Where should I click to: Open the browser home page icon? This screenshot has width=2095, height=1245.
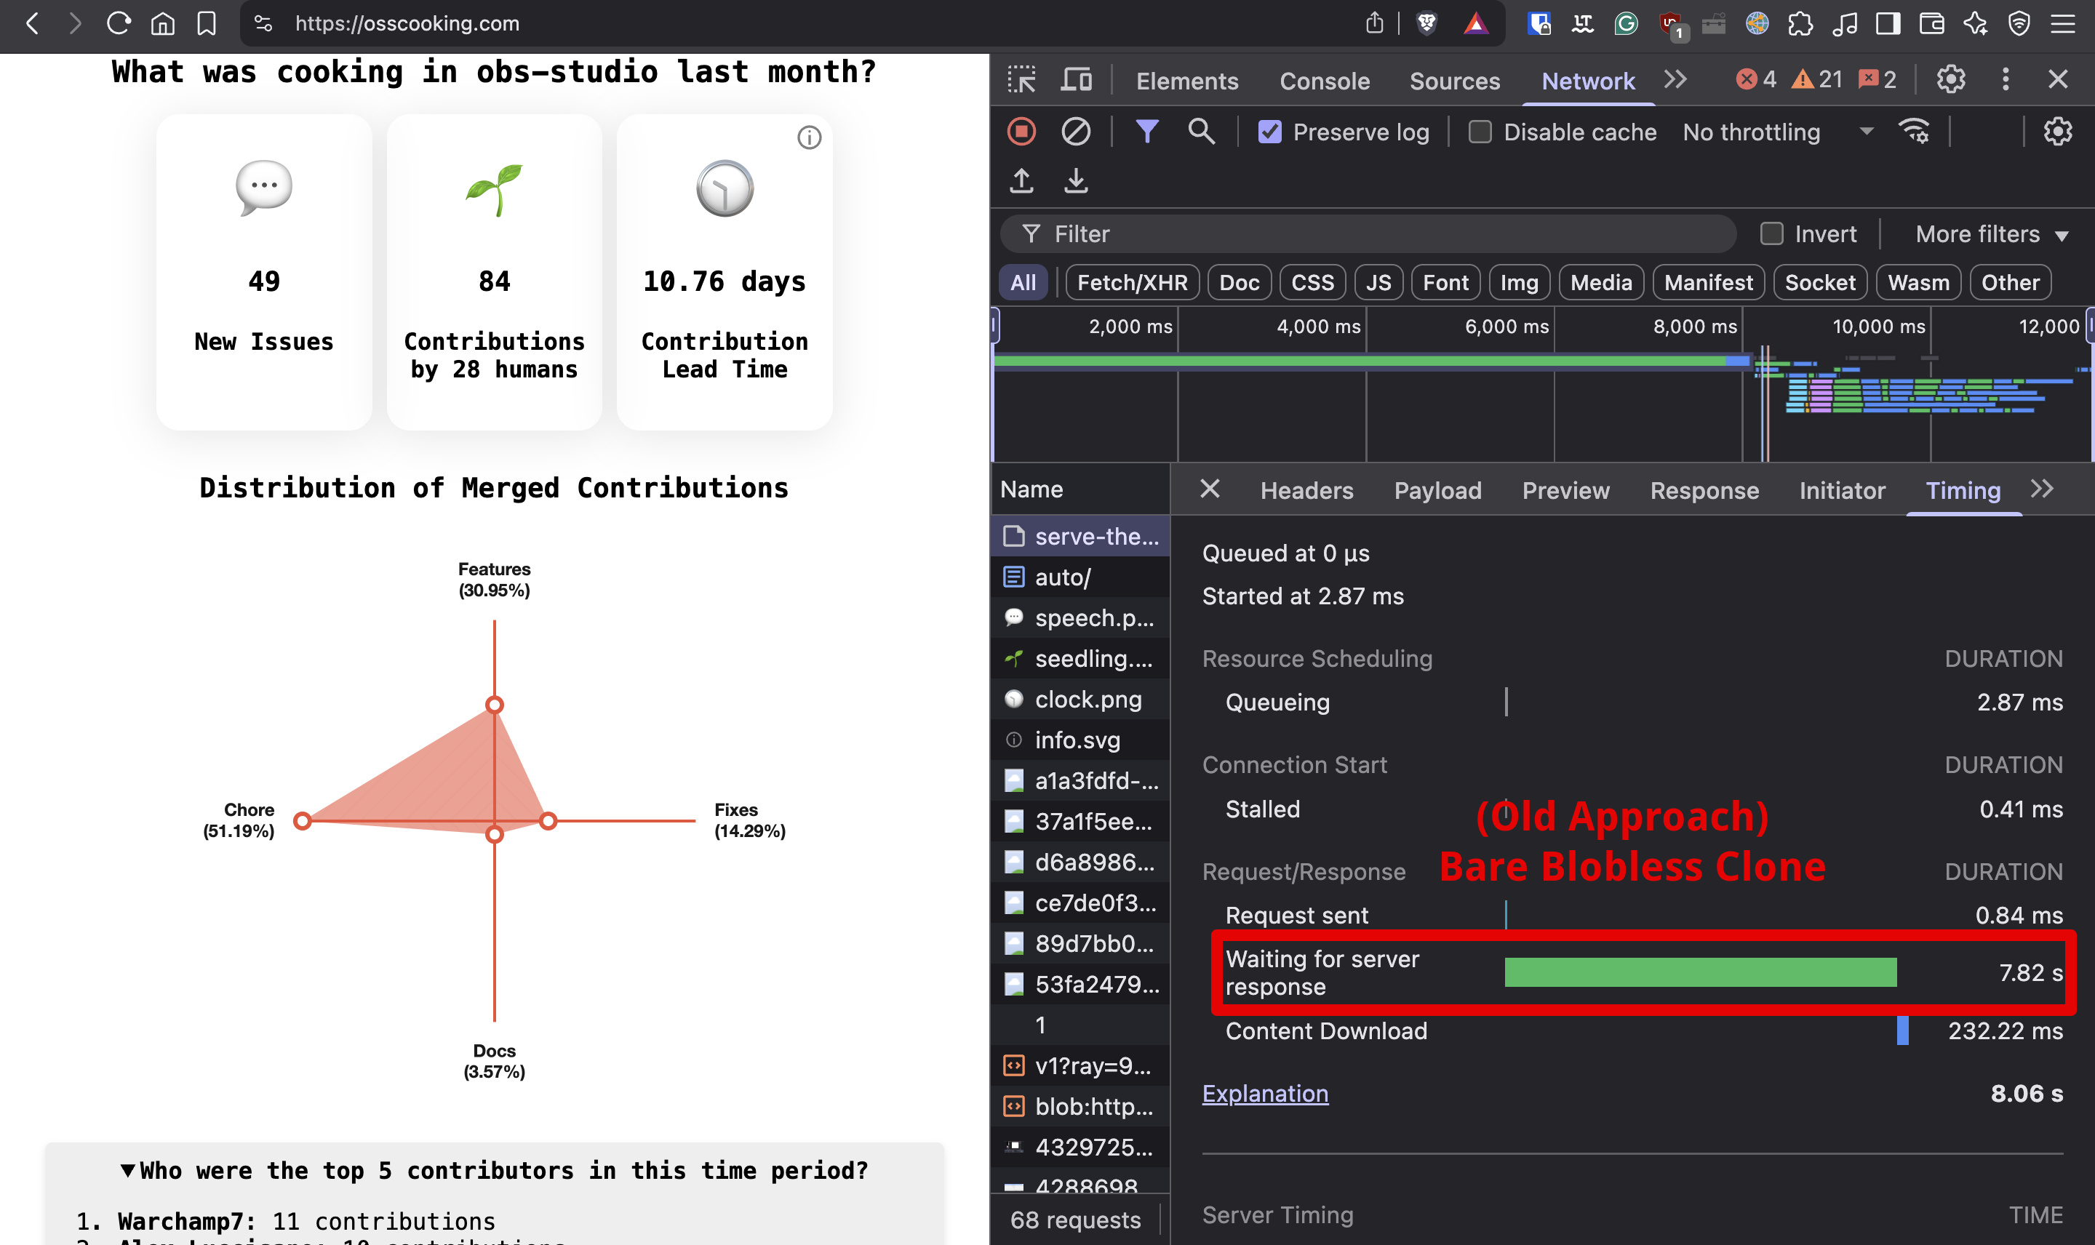(162, 23)
